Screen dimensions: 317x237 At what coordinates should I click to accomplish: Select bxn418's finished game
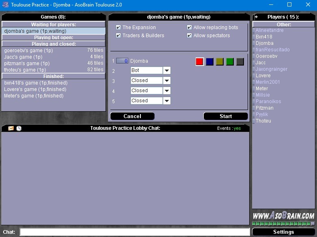tap(53, 83)
